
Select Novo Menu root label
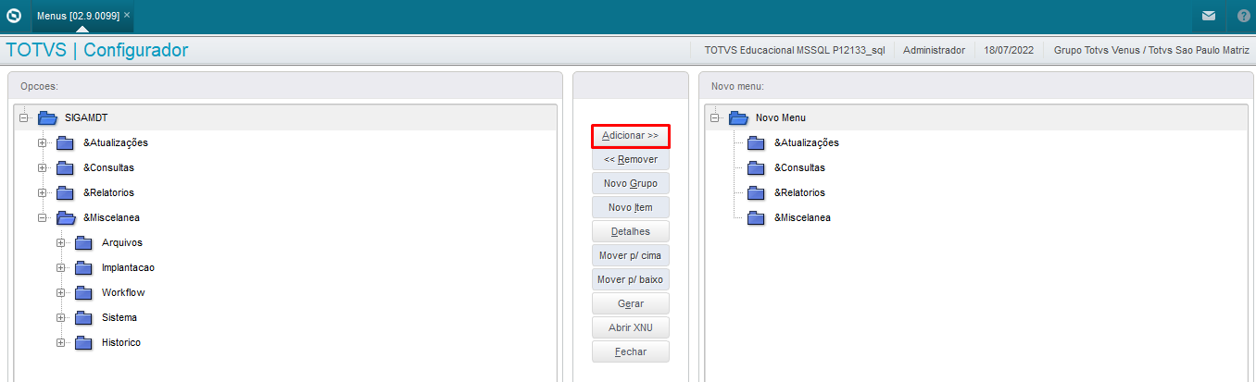pyautogui.click(x=781, y=117)
